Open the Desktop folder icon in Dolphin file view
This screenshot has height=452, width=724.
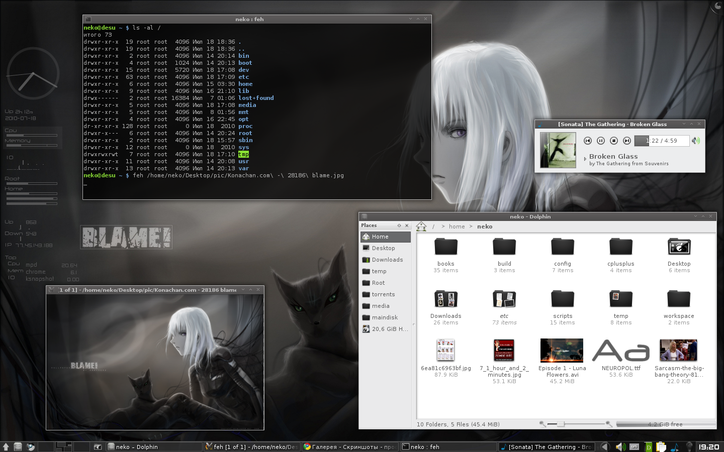point(679,247)
